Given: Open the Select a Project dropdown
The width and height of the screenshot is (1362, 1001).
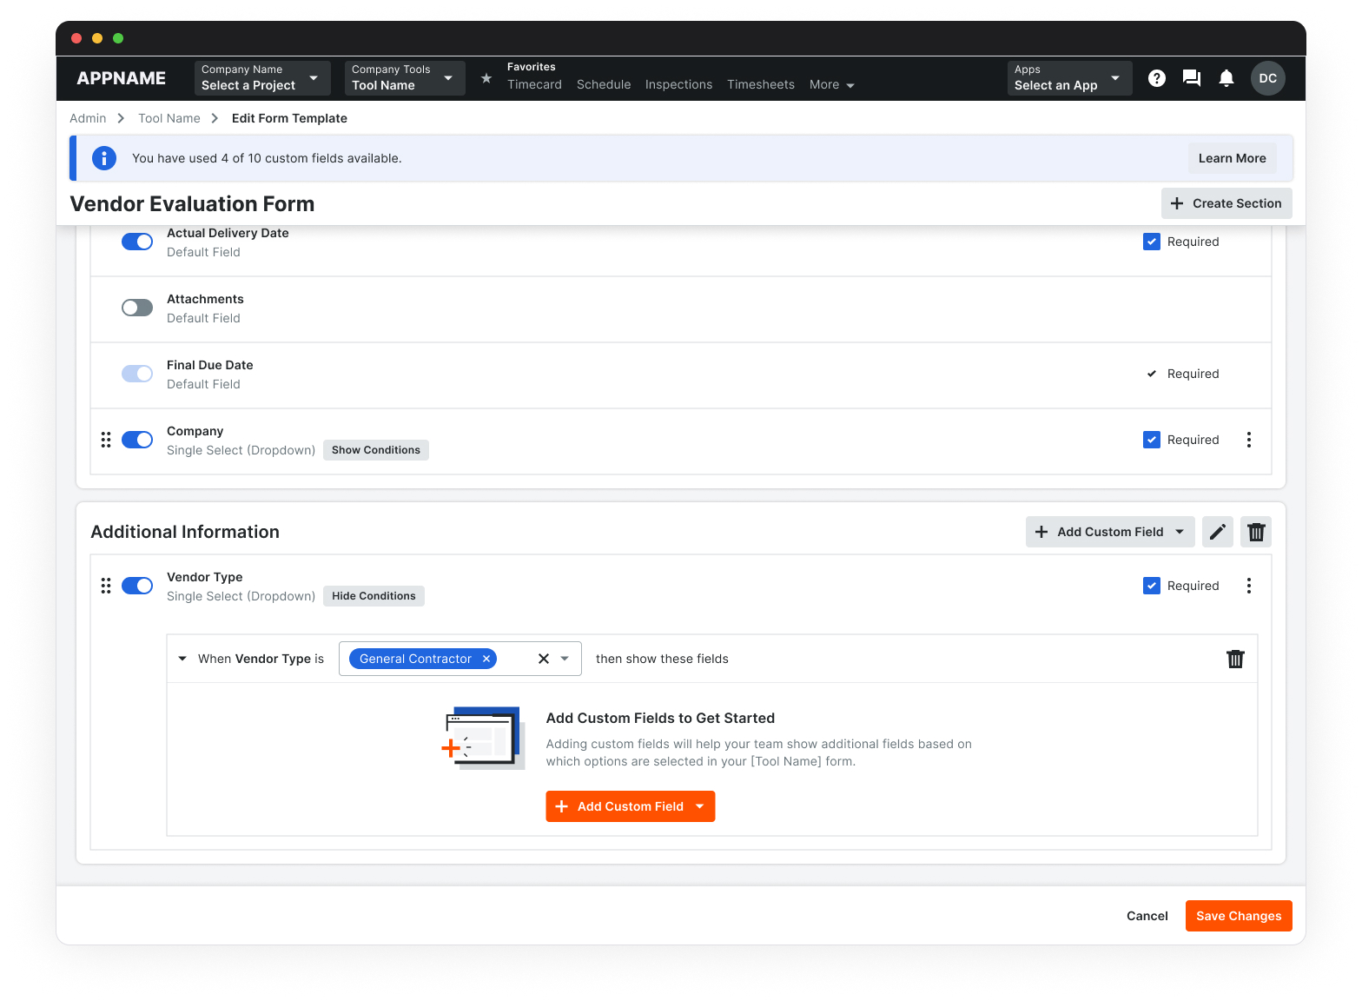Looking at the screenshot, I should [262, 78].
